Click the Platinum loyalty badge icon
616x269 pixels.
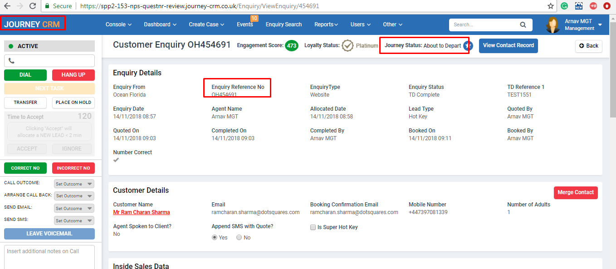pyautogui.click(x=347, y=46)
